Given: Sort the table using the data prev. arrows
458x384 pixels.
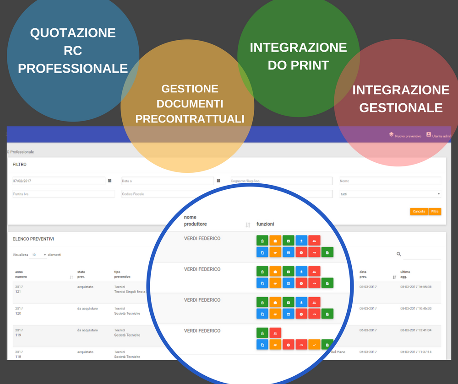Looking at the screenshot, I should tap(394, 277).
